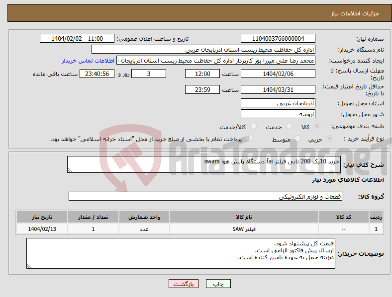This screenshot has width=392, height=297.
Task: Click the تاریخ نیاز column header
Action: pos(42,217)
